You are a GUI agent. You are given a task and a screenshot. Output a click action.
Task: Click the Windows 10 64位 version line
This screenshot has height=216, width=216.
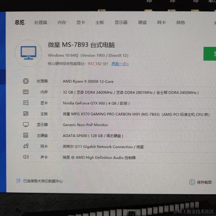pyautogui.click(x=88, y=55)
